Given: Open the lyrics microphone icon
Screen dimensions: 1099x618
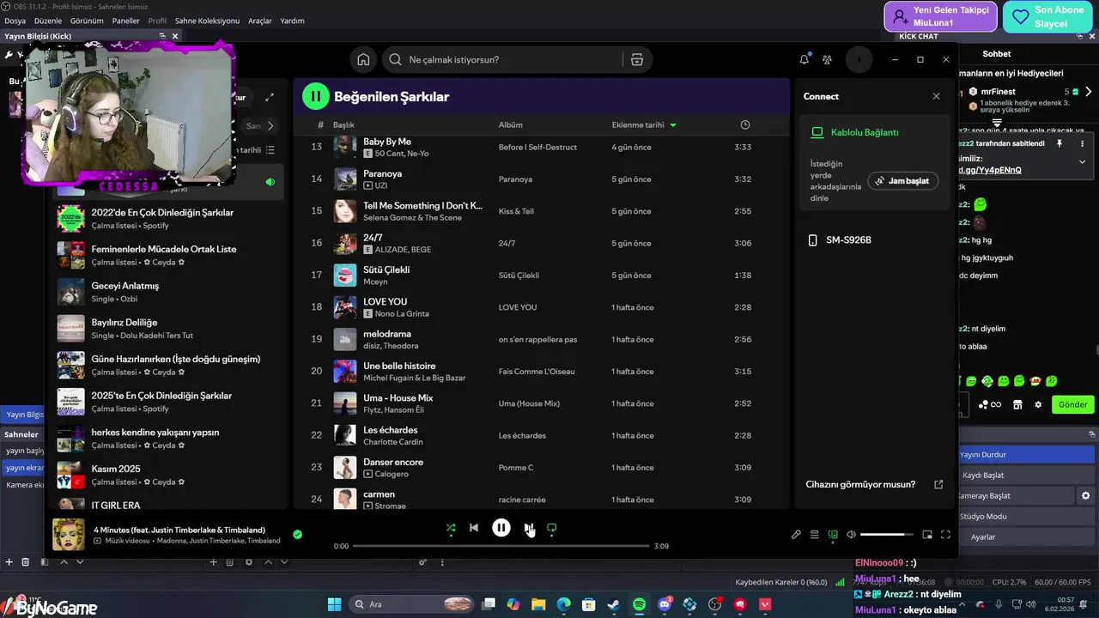Looking at the screenshot, I should coord(796,535).
